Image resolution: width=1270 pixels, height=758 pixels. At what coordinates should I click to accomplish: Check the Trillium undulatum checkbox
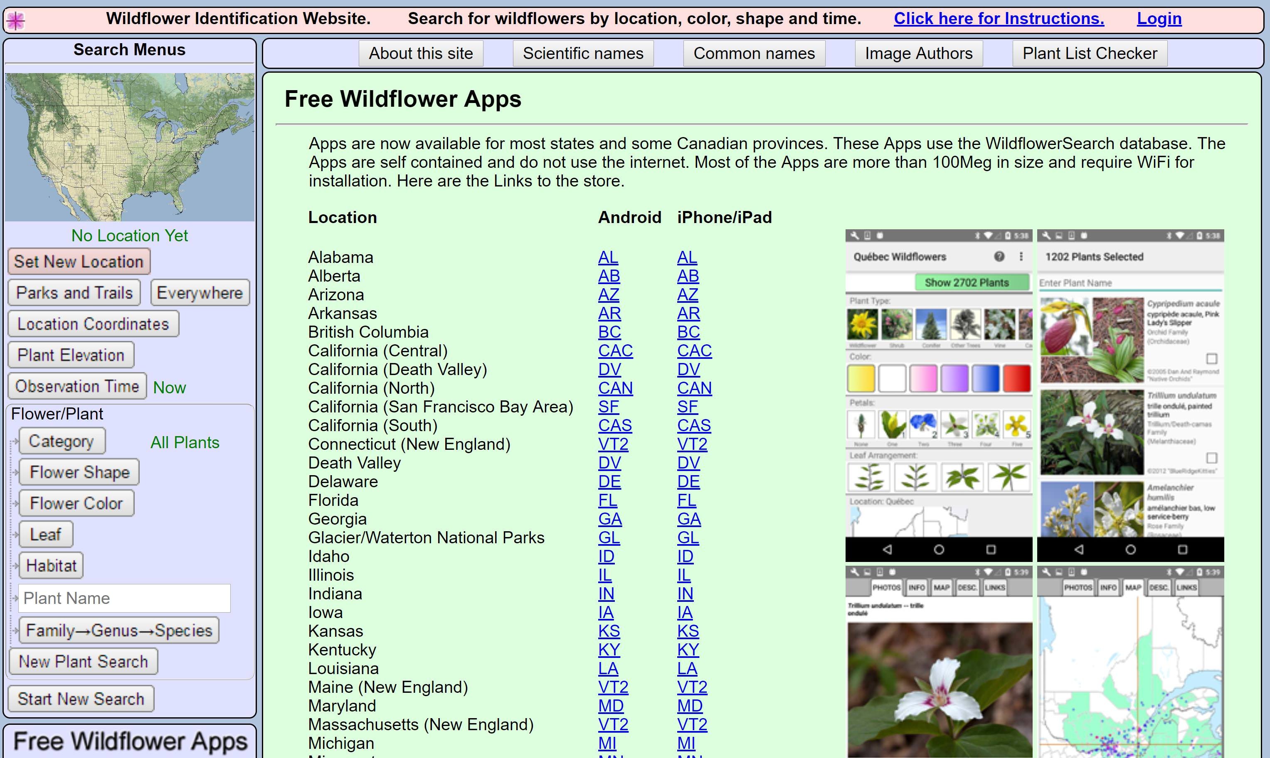(x=1211, y=458)
